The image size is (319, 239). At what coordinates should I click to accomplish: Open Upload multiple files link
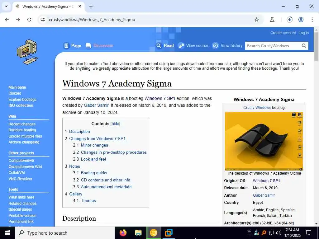(25, 136)
